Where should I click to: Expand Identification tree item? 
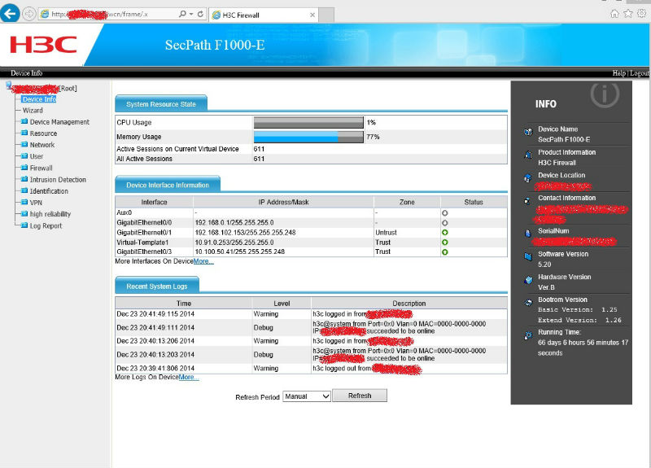pyautogui.click(x=49, y=191)
